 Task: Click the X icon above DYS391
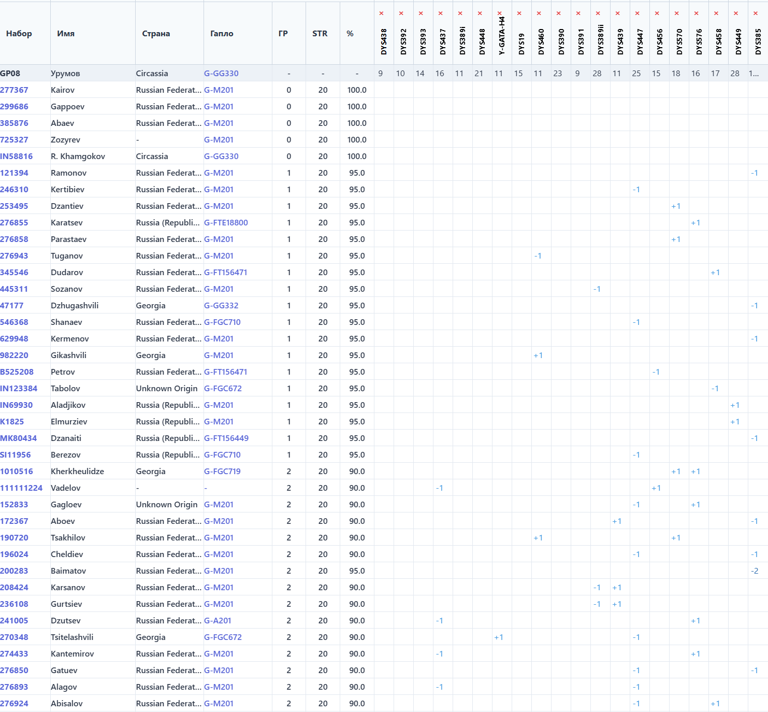click(578, 13)
